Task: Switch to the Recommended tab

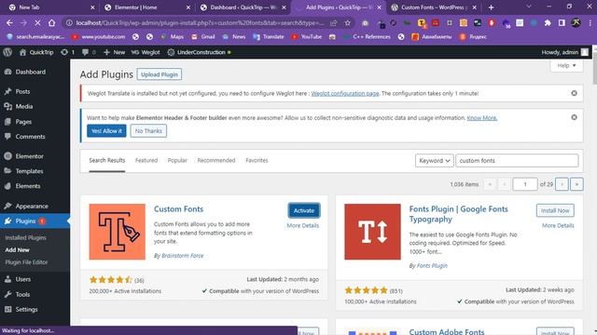Action: [216, 160]
